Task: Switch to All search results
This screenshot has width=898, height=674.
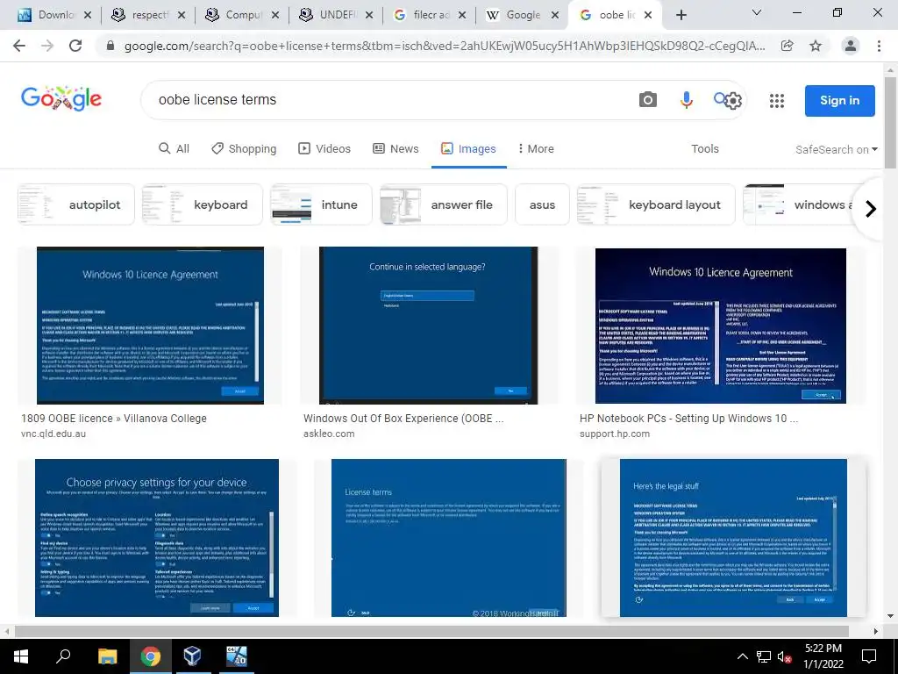Action: [175, 148]
